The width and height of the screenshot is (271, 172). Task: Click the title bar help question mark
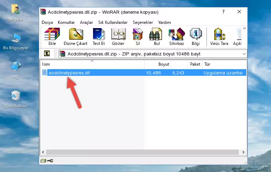point(223,12)
